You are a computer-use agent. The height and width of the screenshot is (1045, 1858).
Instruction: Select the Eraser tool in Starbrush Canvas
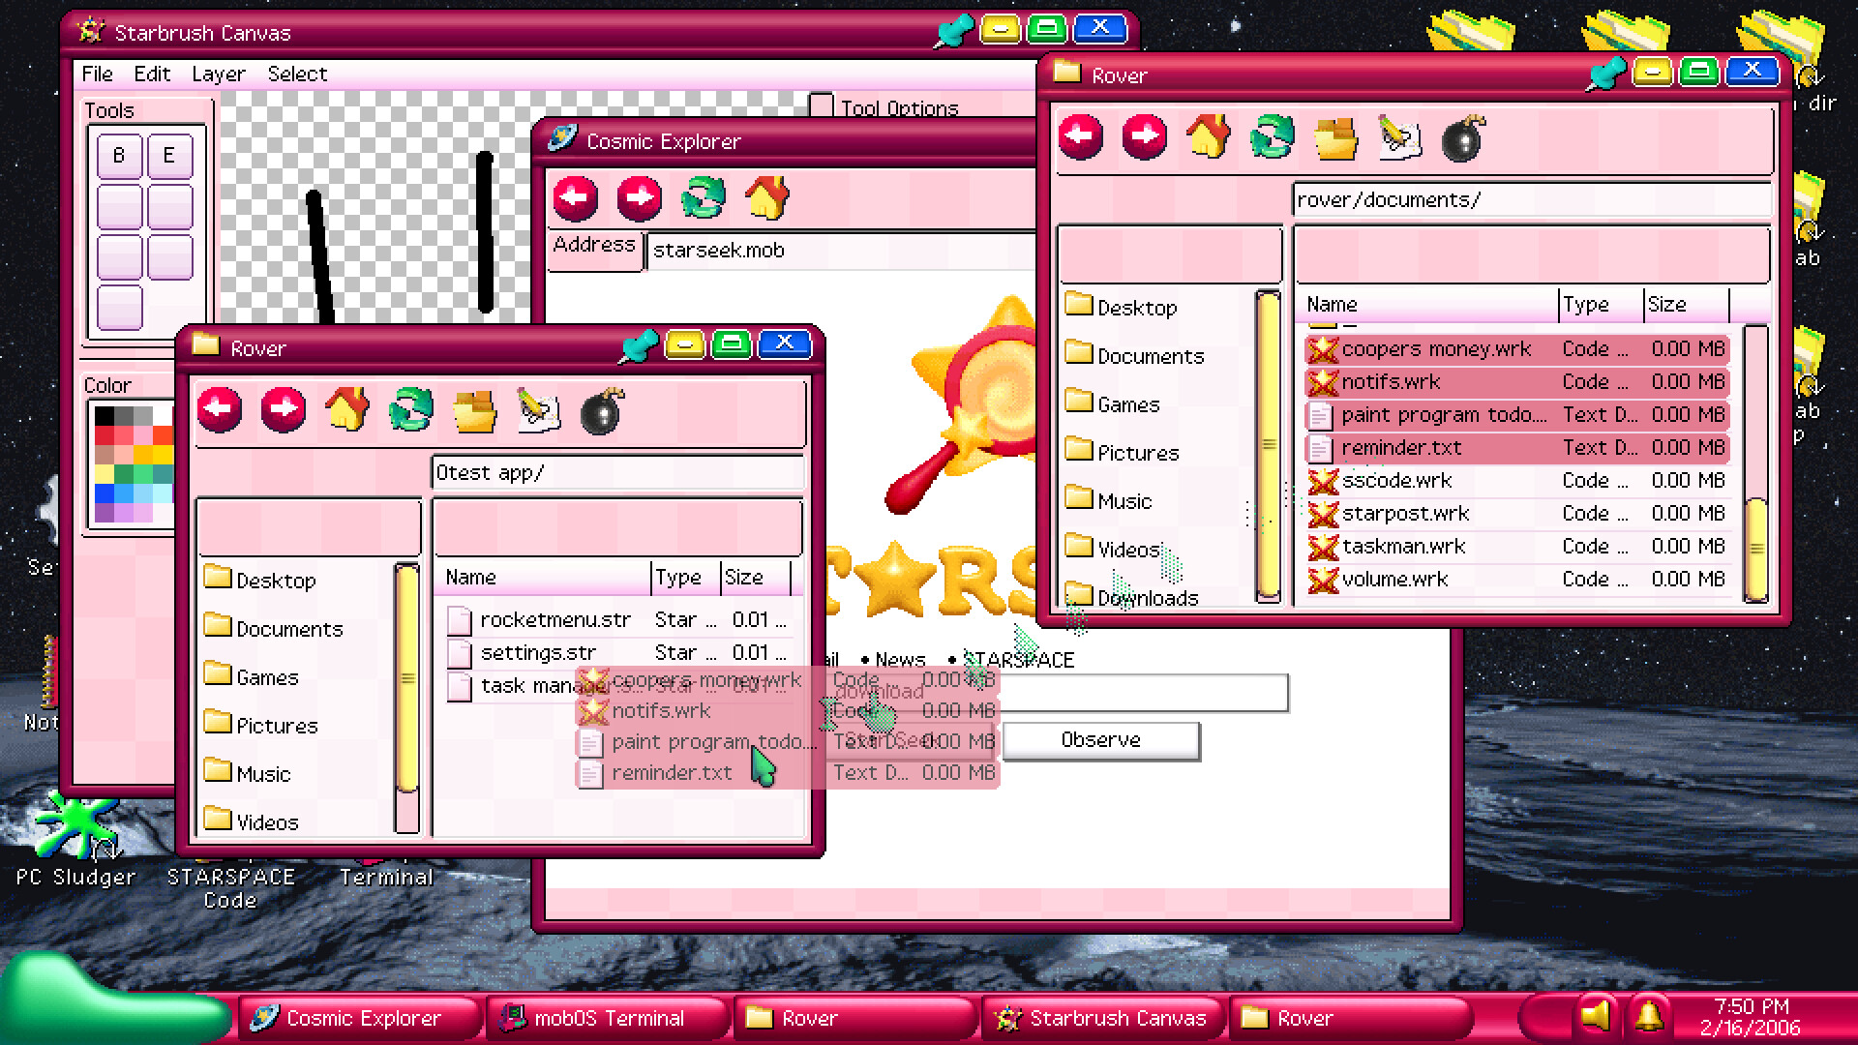(x=169, y=155)
